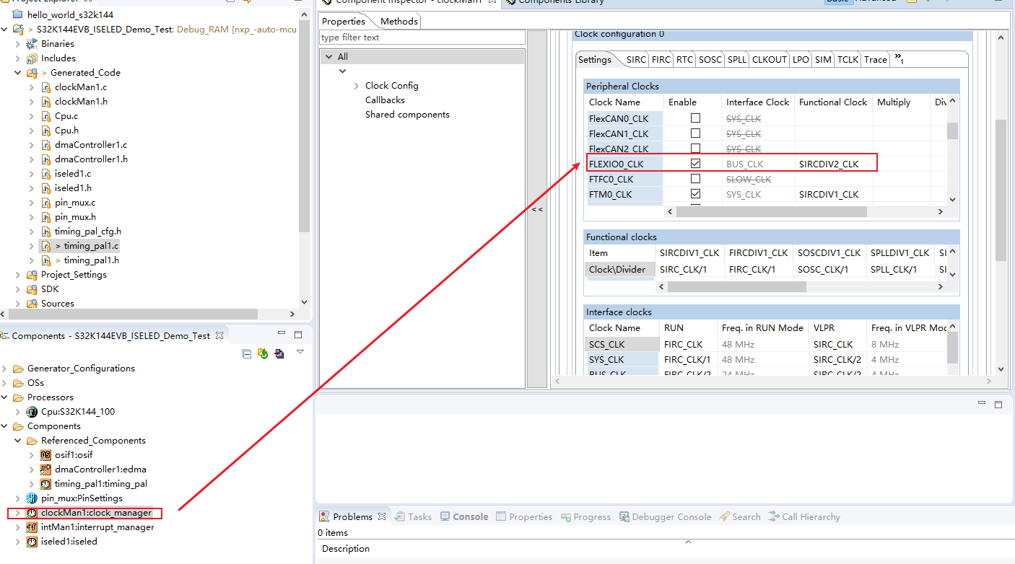Enable the FlexCAN2_CLK checkbox
Viewport: 1015px width, 564px height.
695,149
